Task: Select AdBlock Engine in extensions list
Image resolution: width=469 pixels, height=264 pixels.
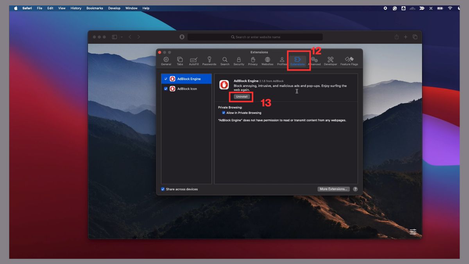Action: [186, 79]
